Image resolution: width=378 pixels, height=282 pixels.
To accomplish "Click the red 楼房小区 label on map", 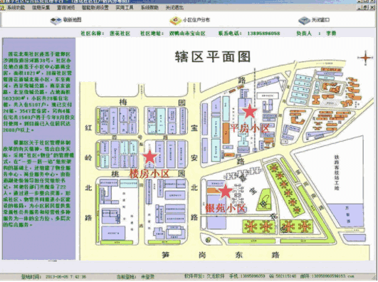I will point(149,174).
